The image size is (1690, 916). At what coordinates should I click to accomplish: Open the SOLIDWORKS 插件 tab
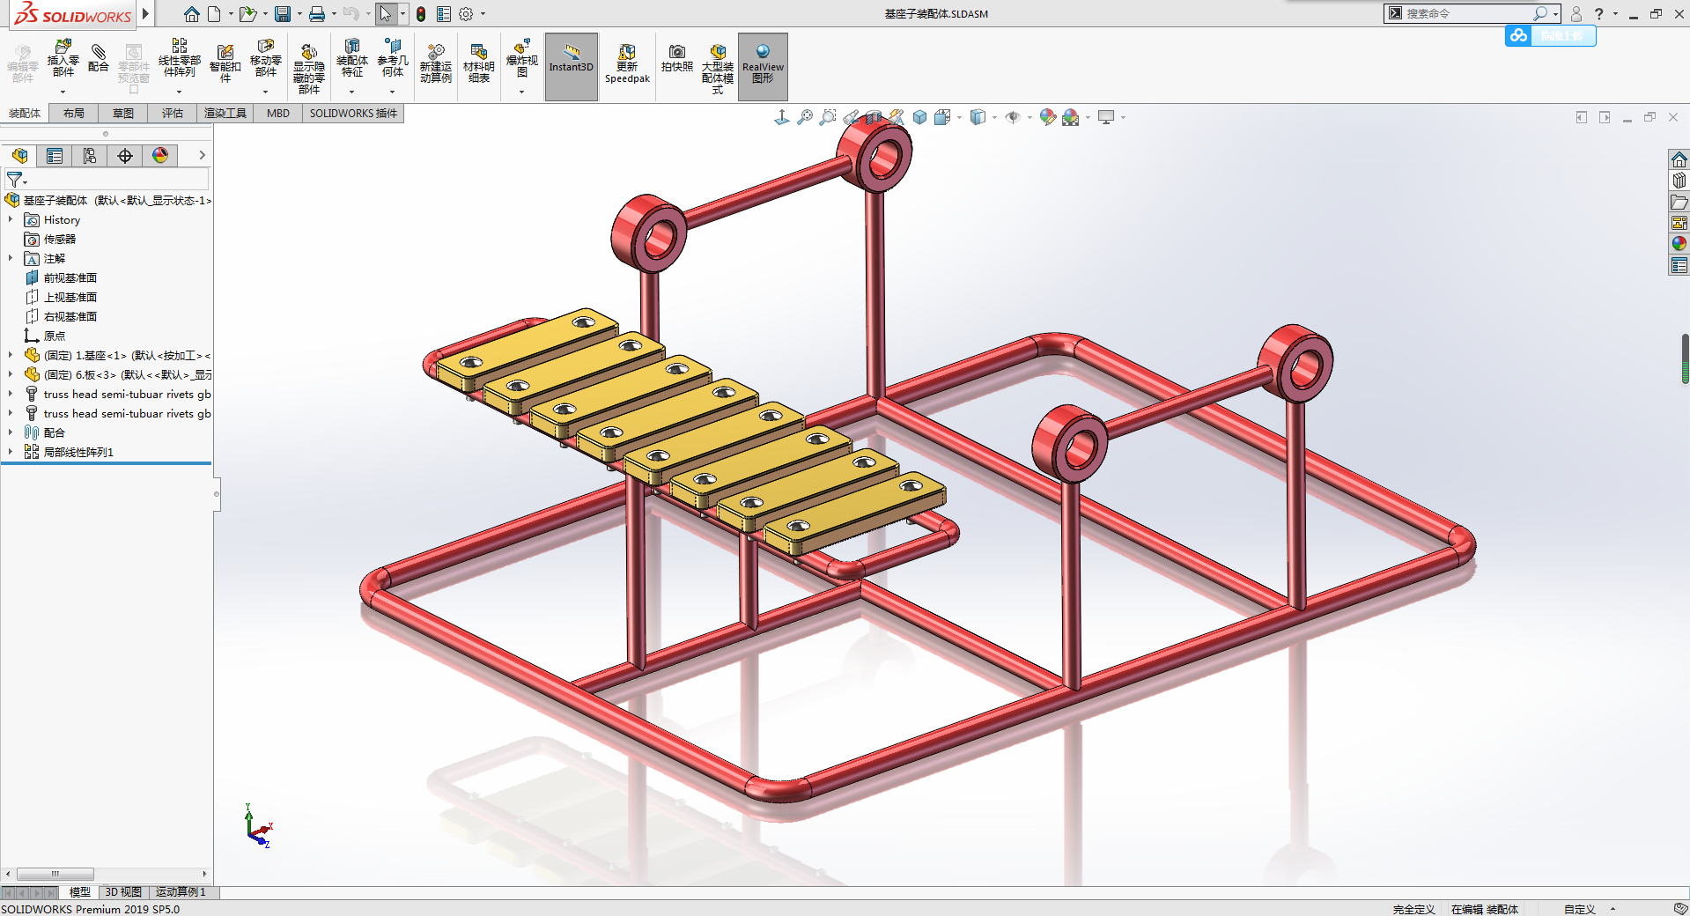pos(353,113)
